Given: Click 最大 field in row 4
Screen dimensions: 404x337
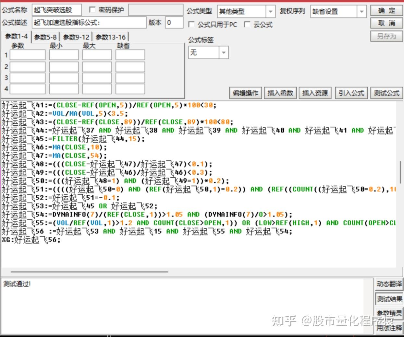Looking at the screenshot, I should pos(97,88).
